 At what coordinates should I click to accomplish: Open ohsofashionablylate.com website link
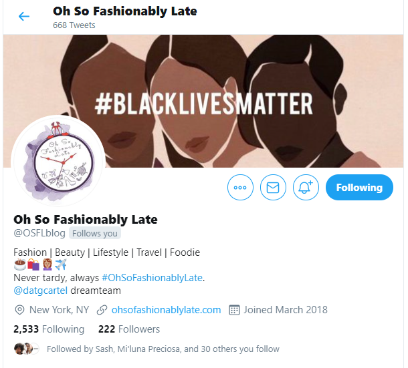click(x=166, y=310)
